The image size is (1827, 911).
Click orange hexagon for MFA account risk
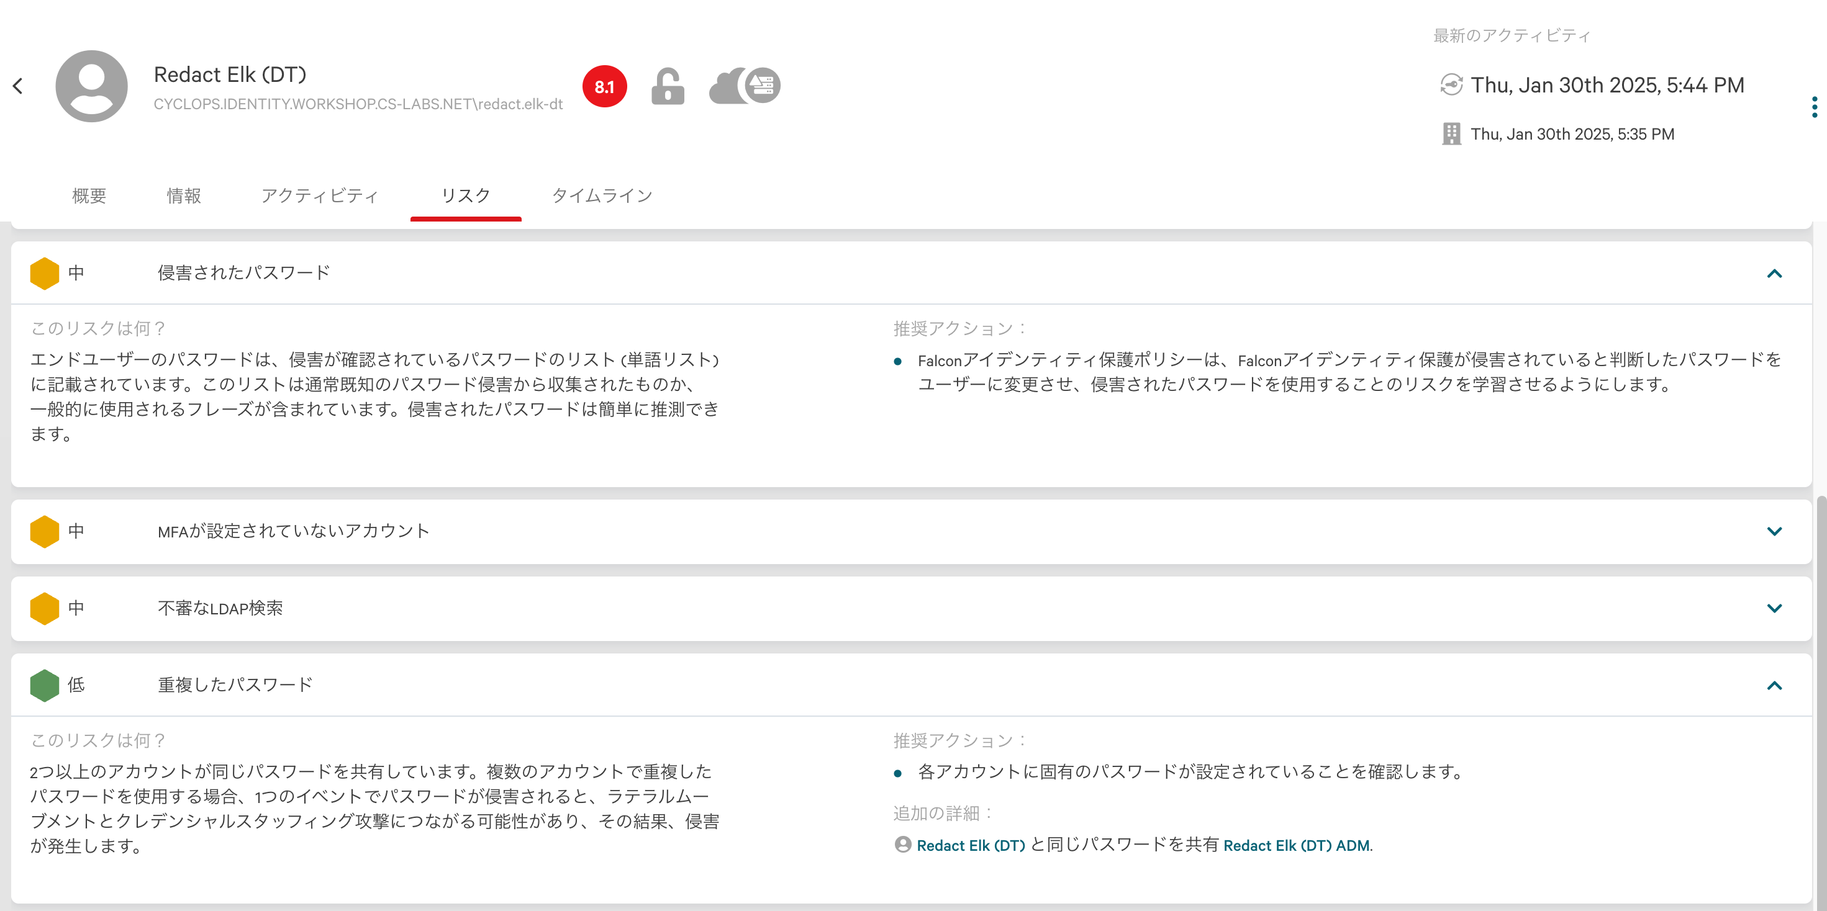pyautogui.click(x=44, y=531)
